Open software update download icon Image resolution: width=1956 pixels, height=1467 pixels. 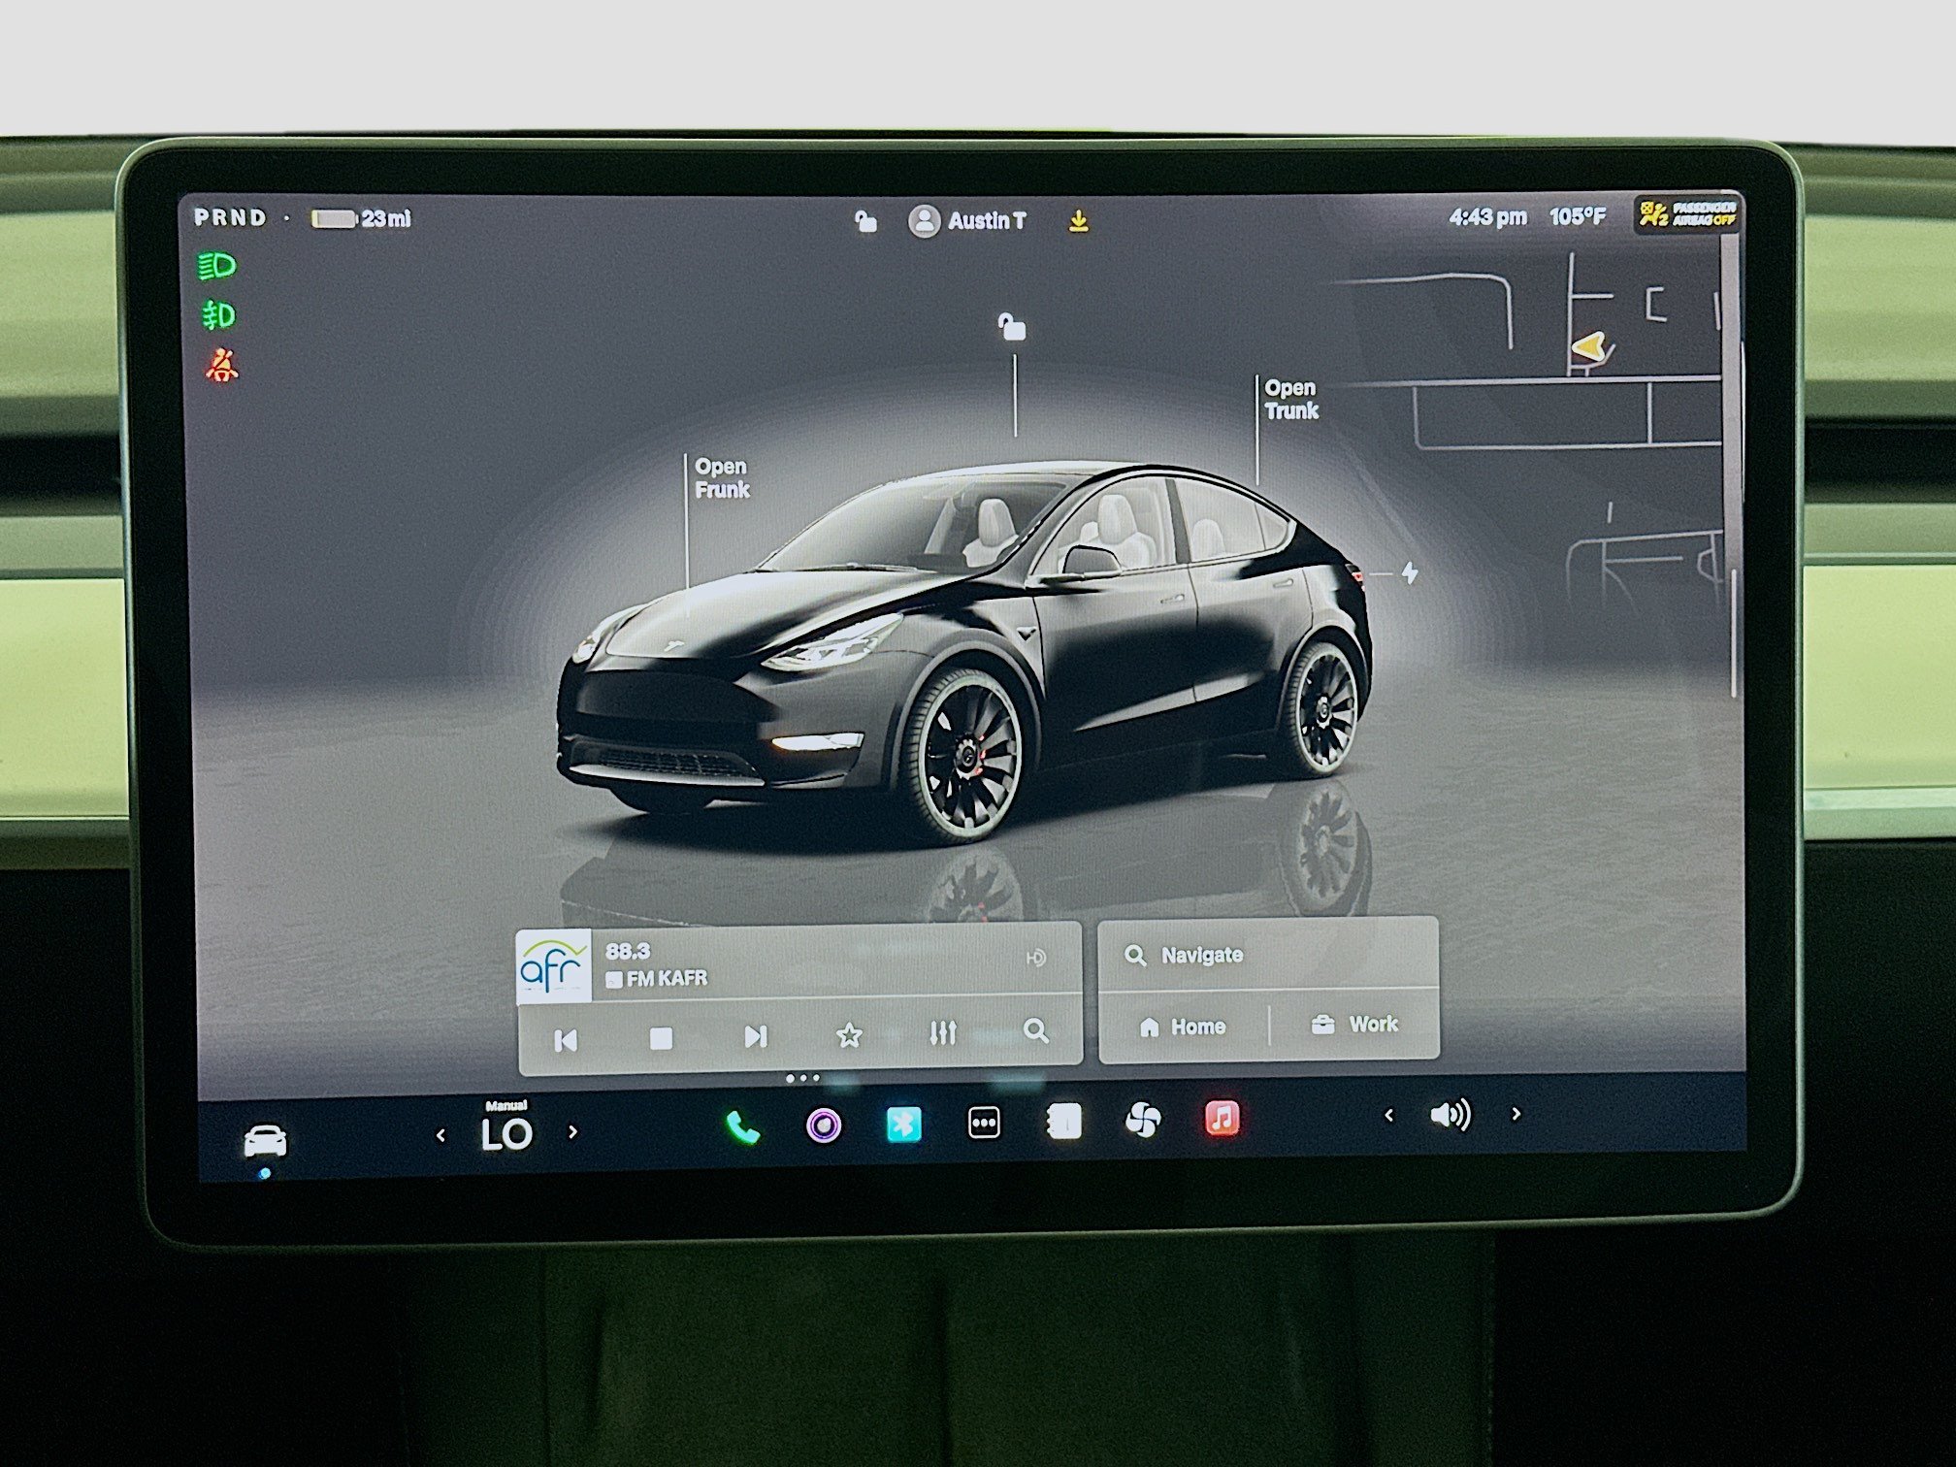1078,222
